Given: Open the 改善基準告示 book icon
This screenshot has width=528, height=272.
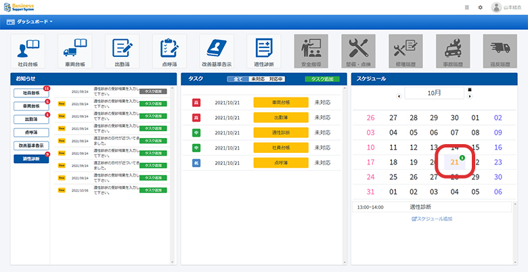Looking at the screenshot, I should point(217,51).
